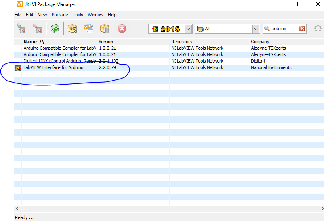The image size is (324, 221).
Task: Minimize the VI Package Manager window
Action: [x=281, y=4]
